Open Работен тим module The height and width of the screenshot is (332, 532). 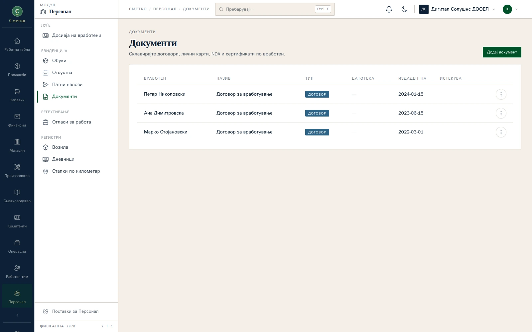coord(17,272)
